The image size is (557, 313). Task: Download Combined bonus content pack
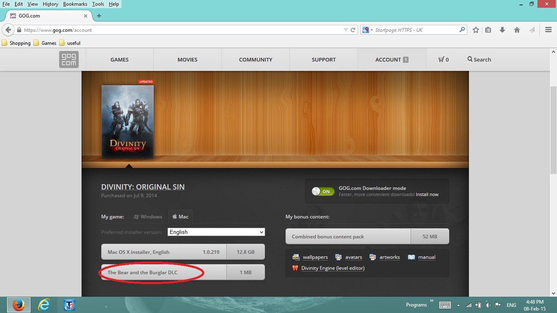367,236
